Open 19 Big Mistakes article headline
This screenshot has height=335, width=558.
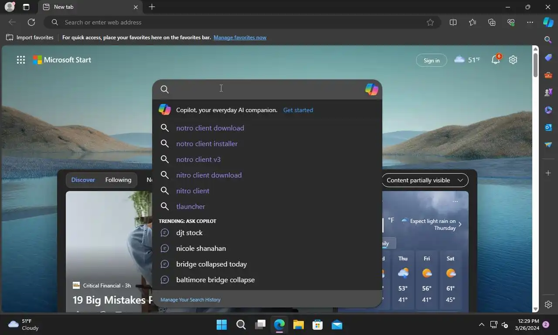pos(112,300)
